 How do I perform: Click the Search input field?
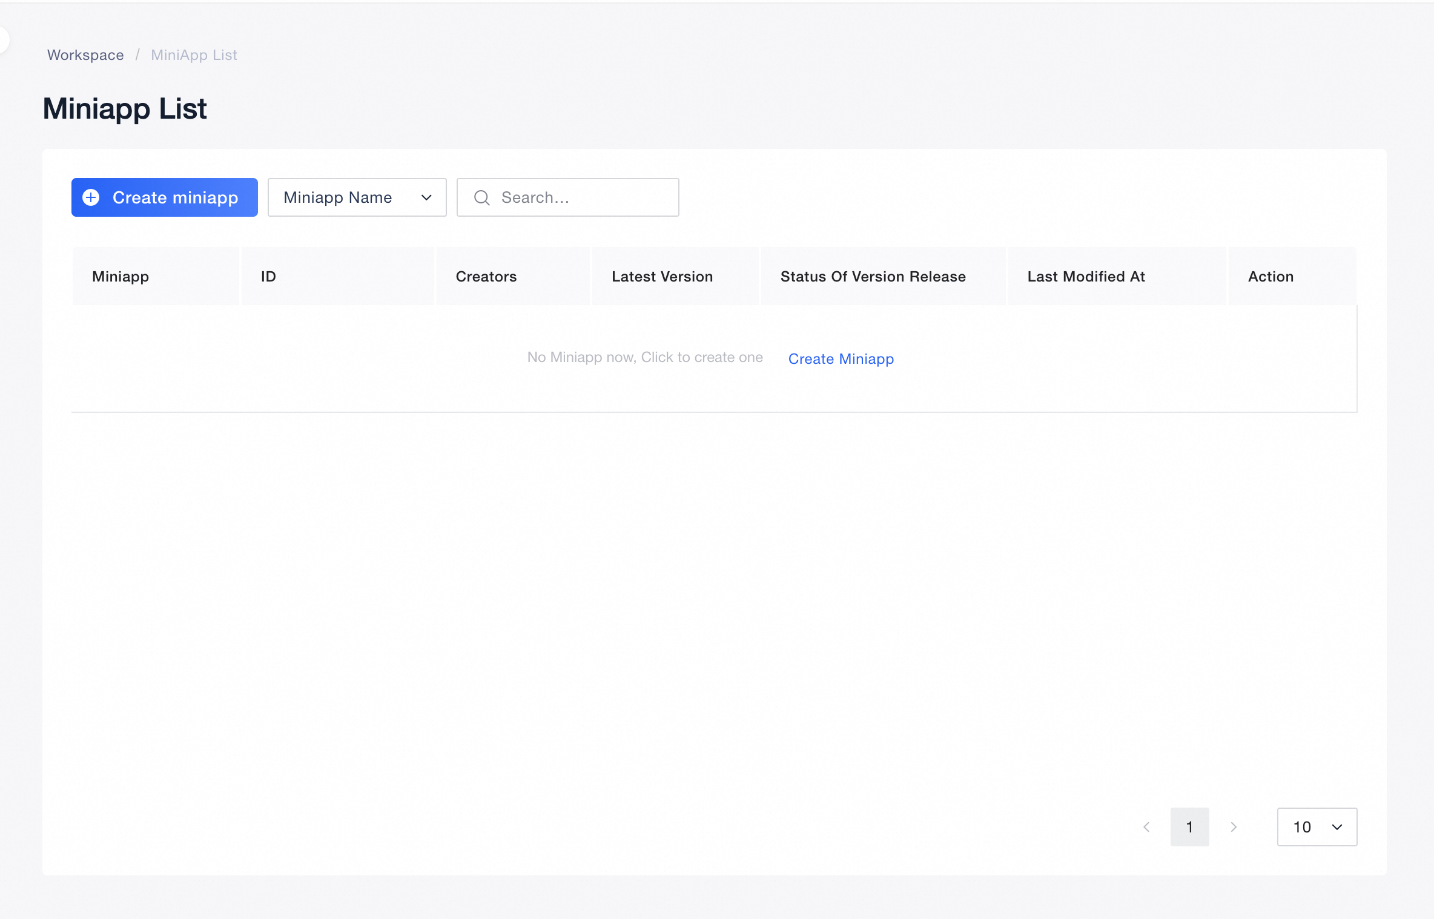[x=567, y=197]
